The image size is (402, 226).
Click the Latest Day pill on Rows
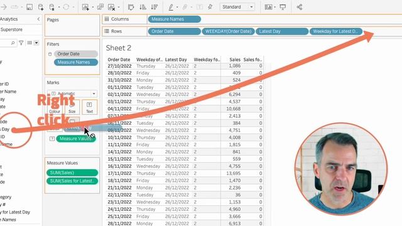tap(282, 31)
